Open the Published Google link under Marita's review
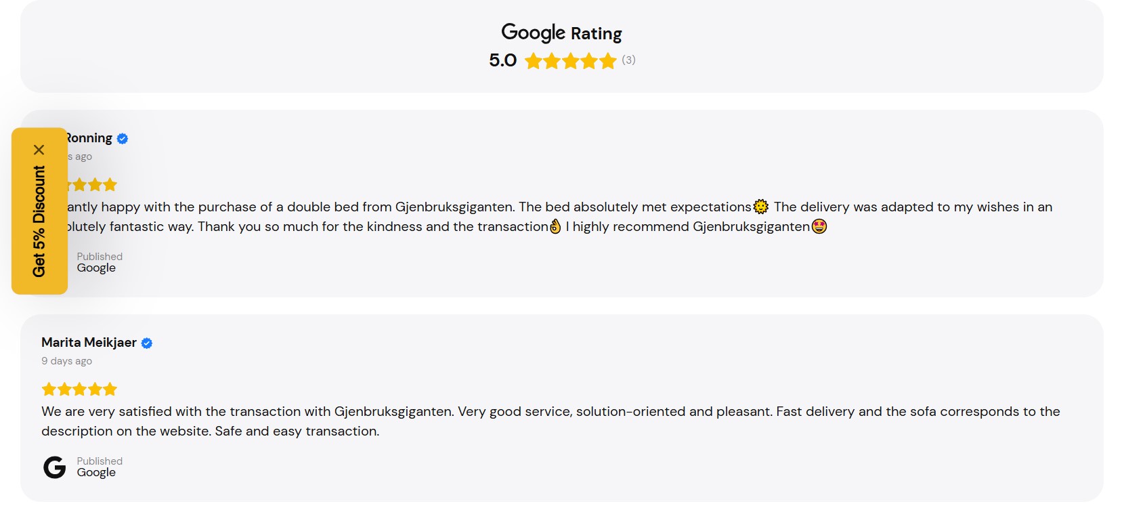1124x506 pixels. pos(99,466)
